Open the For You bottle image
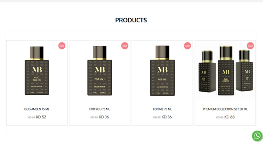This screenshot has height=150, width=263. 100,71
